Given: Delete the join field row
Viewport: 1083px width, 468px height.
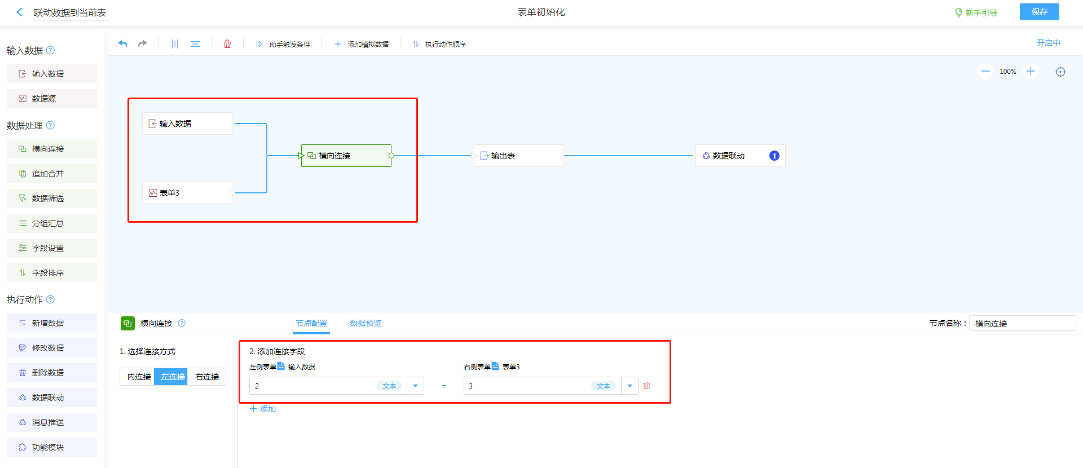Looking at the screenshot, I should [647, 386].
